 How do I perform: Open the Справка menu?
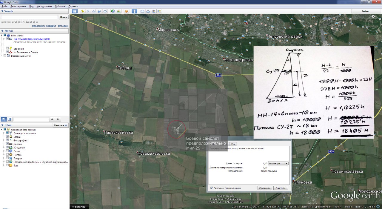click(73, 6)
